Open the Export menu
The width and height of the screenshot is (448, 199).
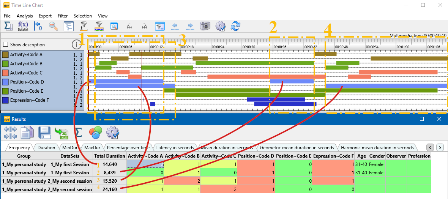tap(45, 16)
